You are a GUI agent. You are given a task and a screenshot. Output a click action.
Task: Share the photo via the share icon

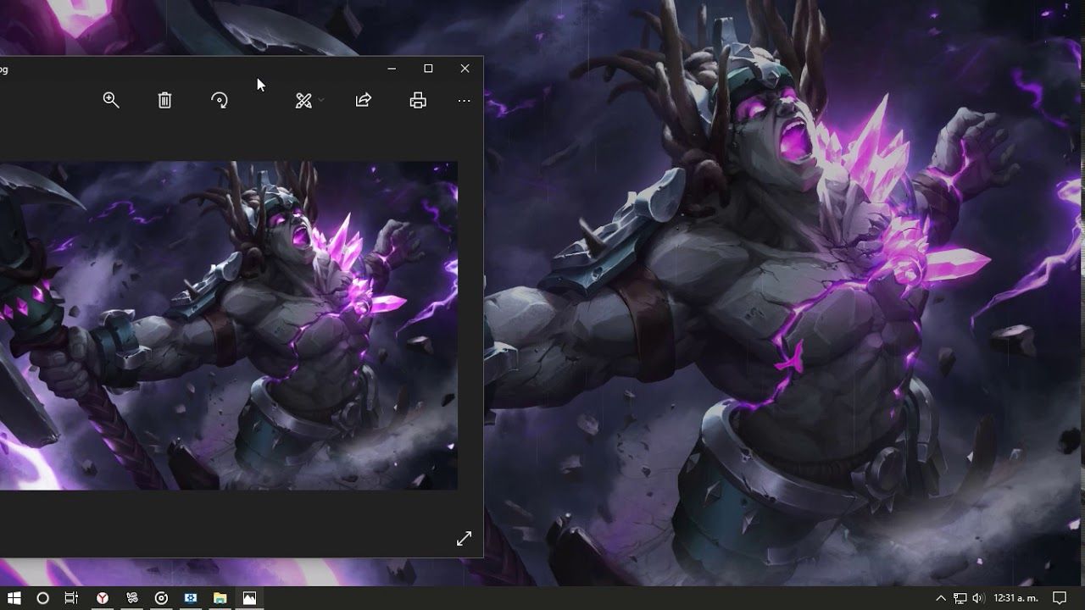364,100
